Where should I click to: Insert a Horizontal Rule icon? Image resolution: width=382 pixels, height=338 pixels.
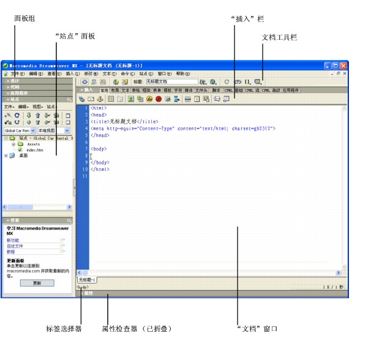click(187, 99)
